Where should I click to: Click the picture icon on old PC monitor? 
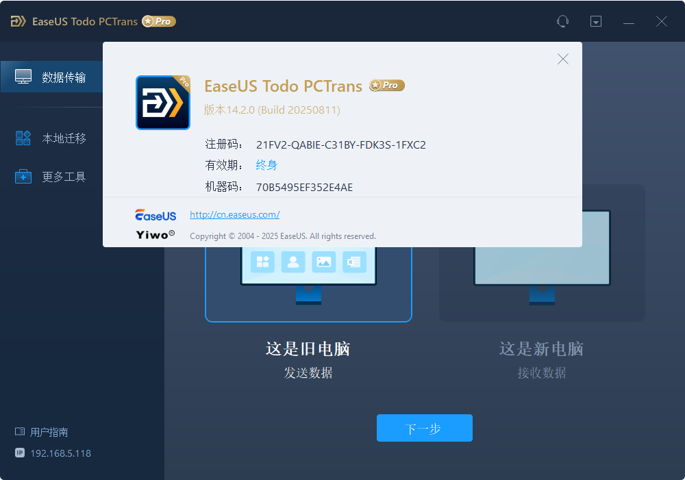click(324, 262)
